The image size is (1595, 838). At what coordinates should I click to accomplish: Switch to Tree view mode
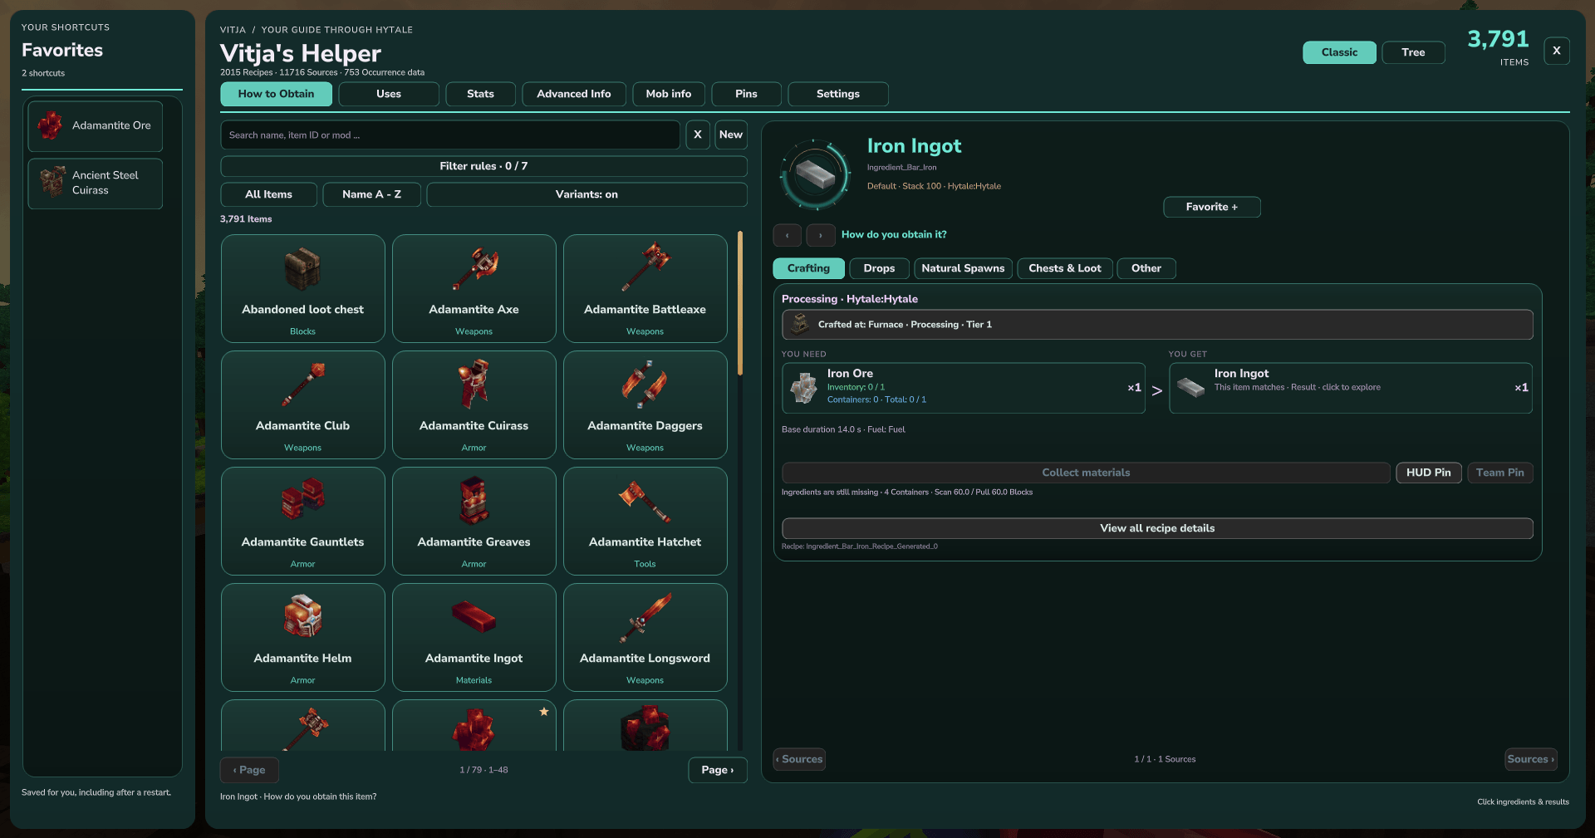[x=1413, y=52]
